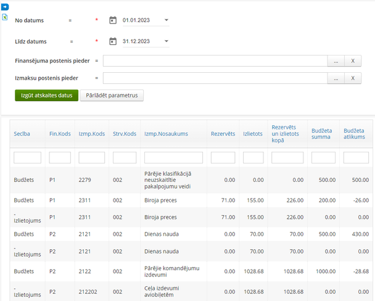Sort by the Budžeta atlikums column header

[355, 133]
